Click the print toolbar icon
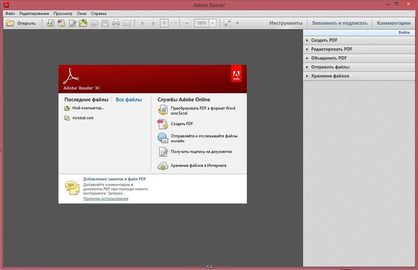 point(116,23)
